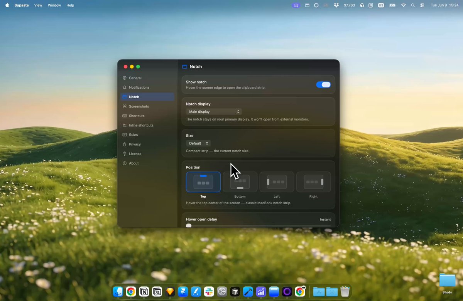Open System Settings from the Dock
Viewport: 463px width, 301px height.
(222, 291)
